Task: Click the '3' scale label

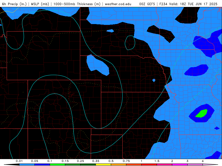Action: [x=188, y=161]
